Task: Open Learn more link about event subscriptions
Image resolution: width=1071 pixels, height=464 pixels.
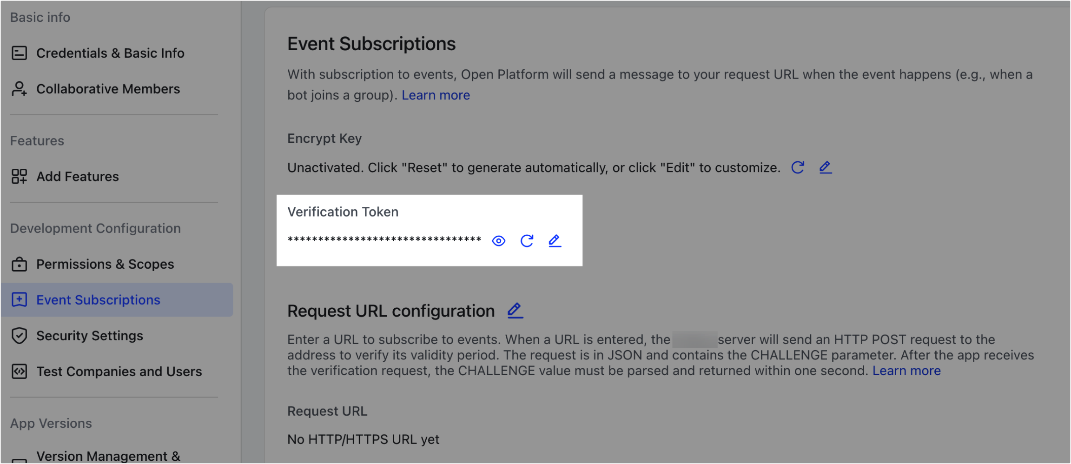Action: pos(436,95)
